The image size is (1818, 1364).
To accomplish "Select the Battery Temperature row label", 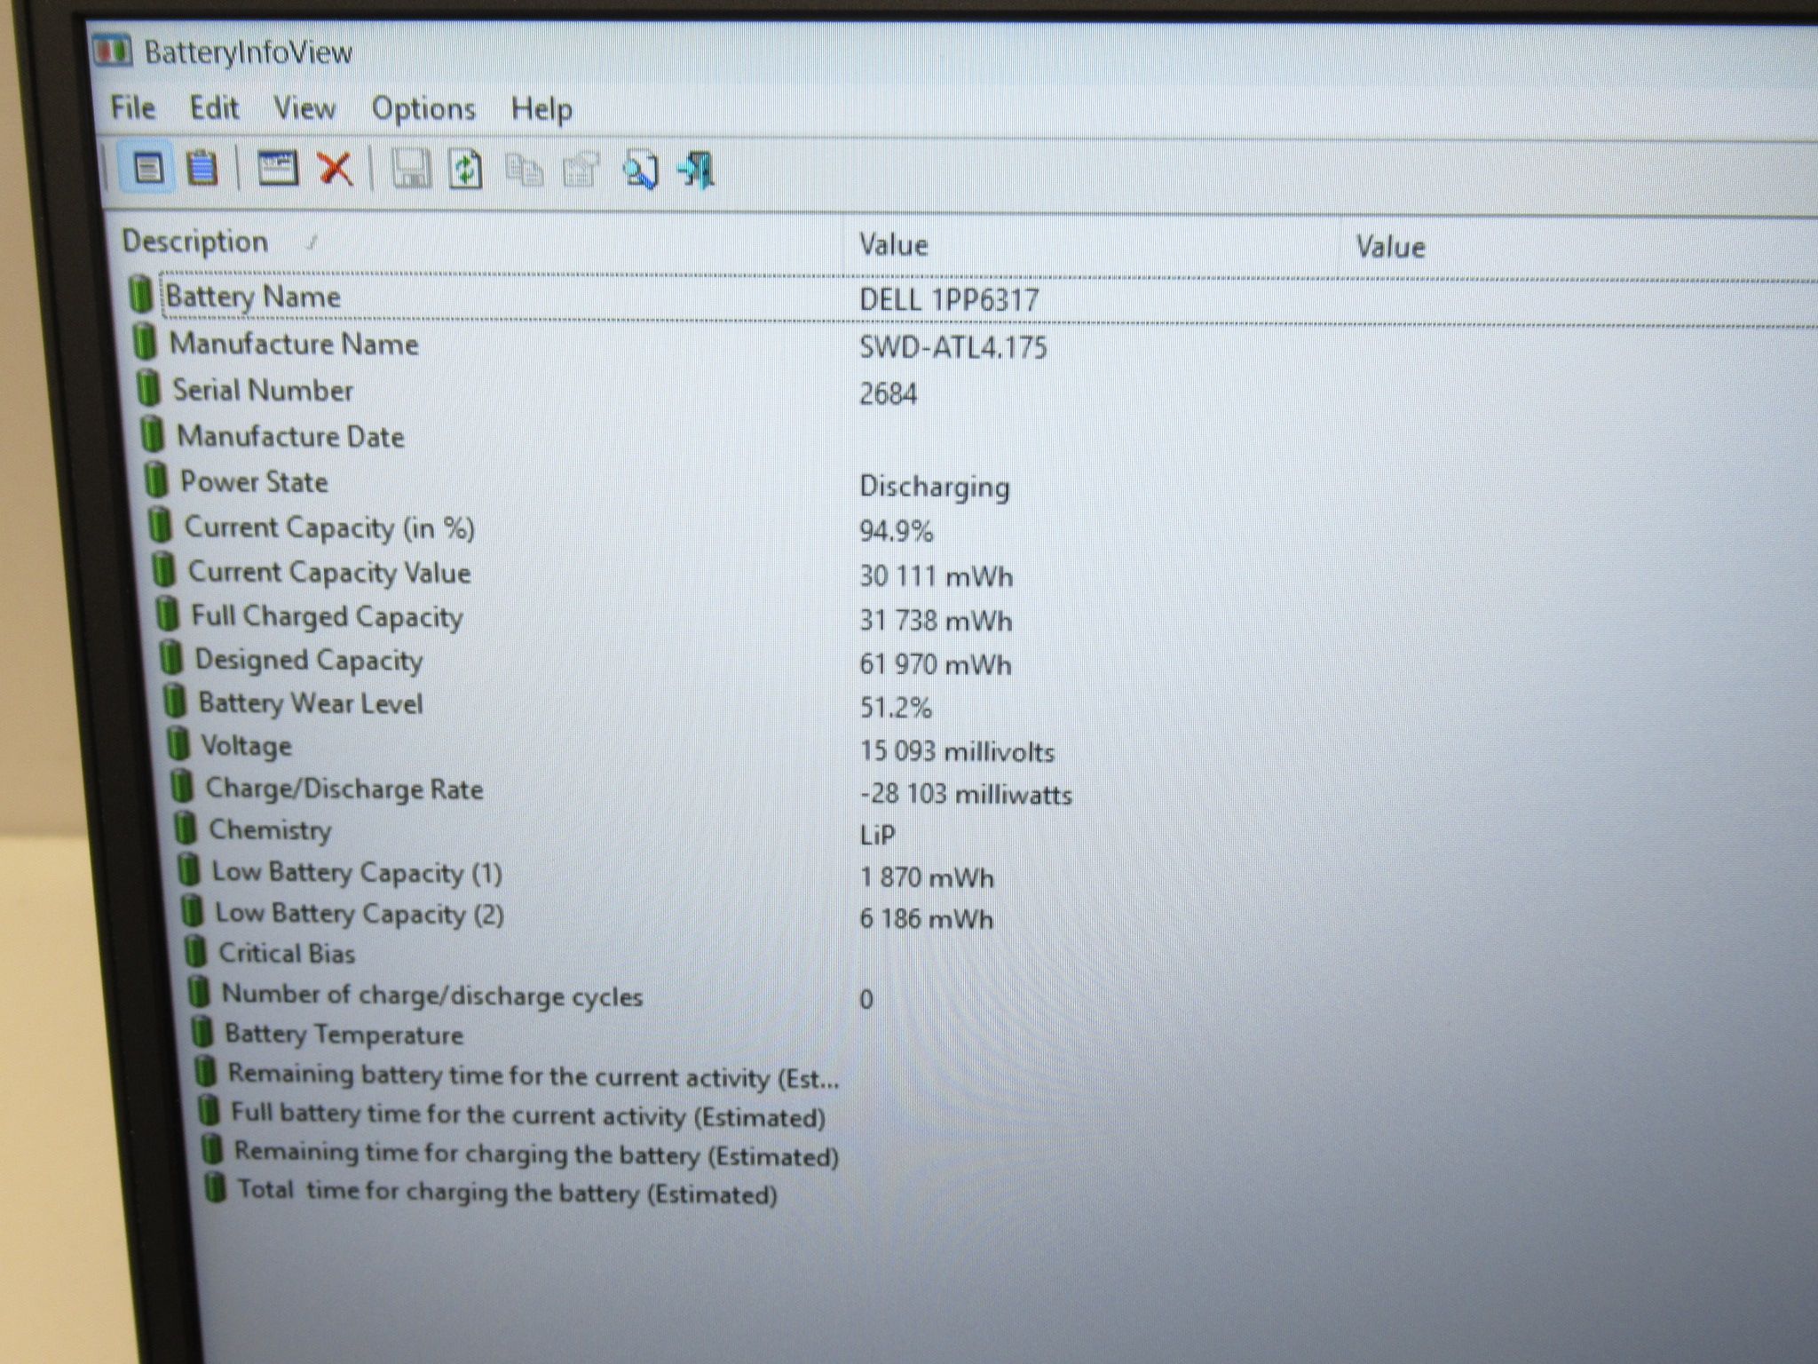I will click(344, 1035).
